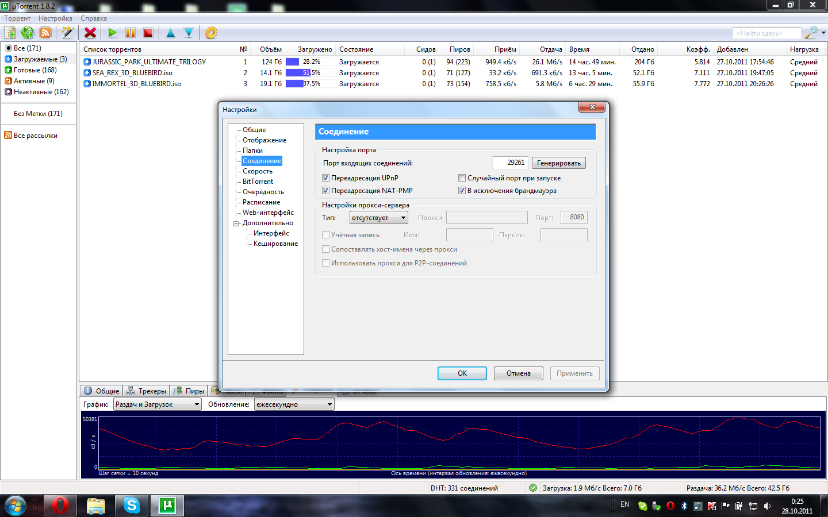
Task: Click the green network status icon in status bar
Action: pos(533,488)
